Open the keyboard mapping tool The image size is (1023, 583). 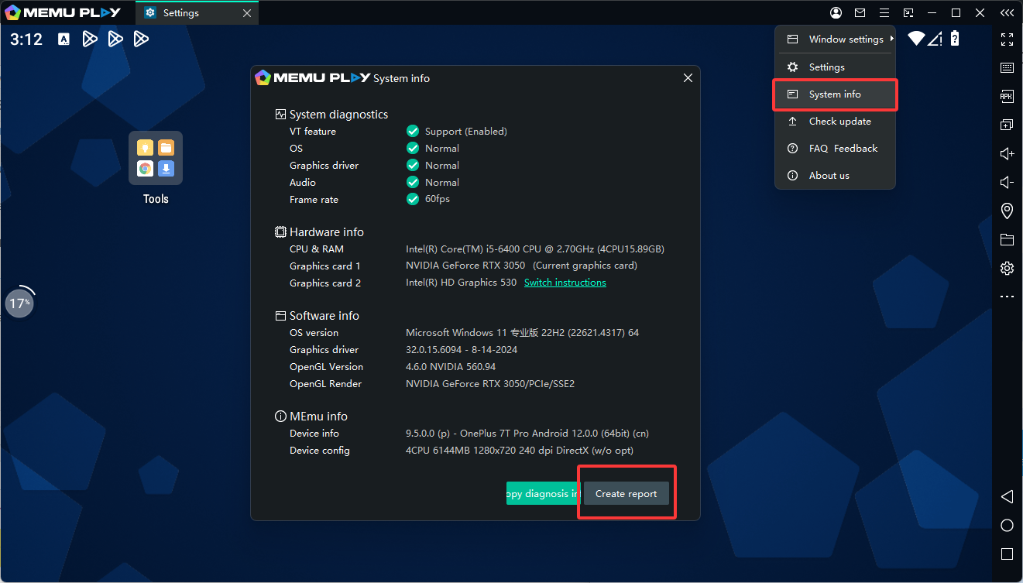(1007, 68)
